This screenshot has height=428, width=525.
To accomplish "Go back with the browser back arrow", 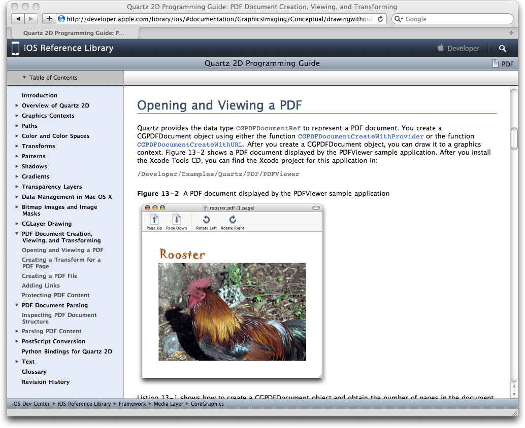I will click(x=18, y=19).
